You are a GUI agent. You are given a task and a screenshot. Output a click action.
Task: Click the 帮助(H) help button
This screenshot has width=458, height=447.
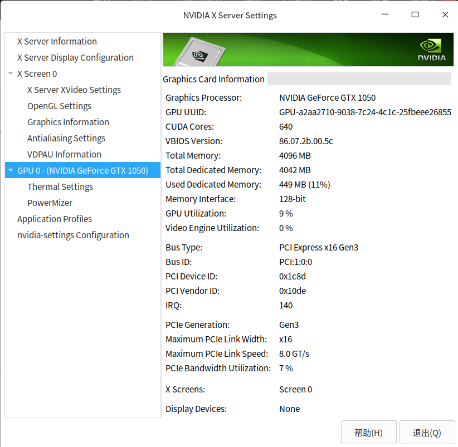pyautogui.click(x=368, y=432)
